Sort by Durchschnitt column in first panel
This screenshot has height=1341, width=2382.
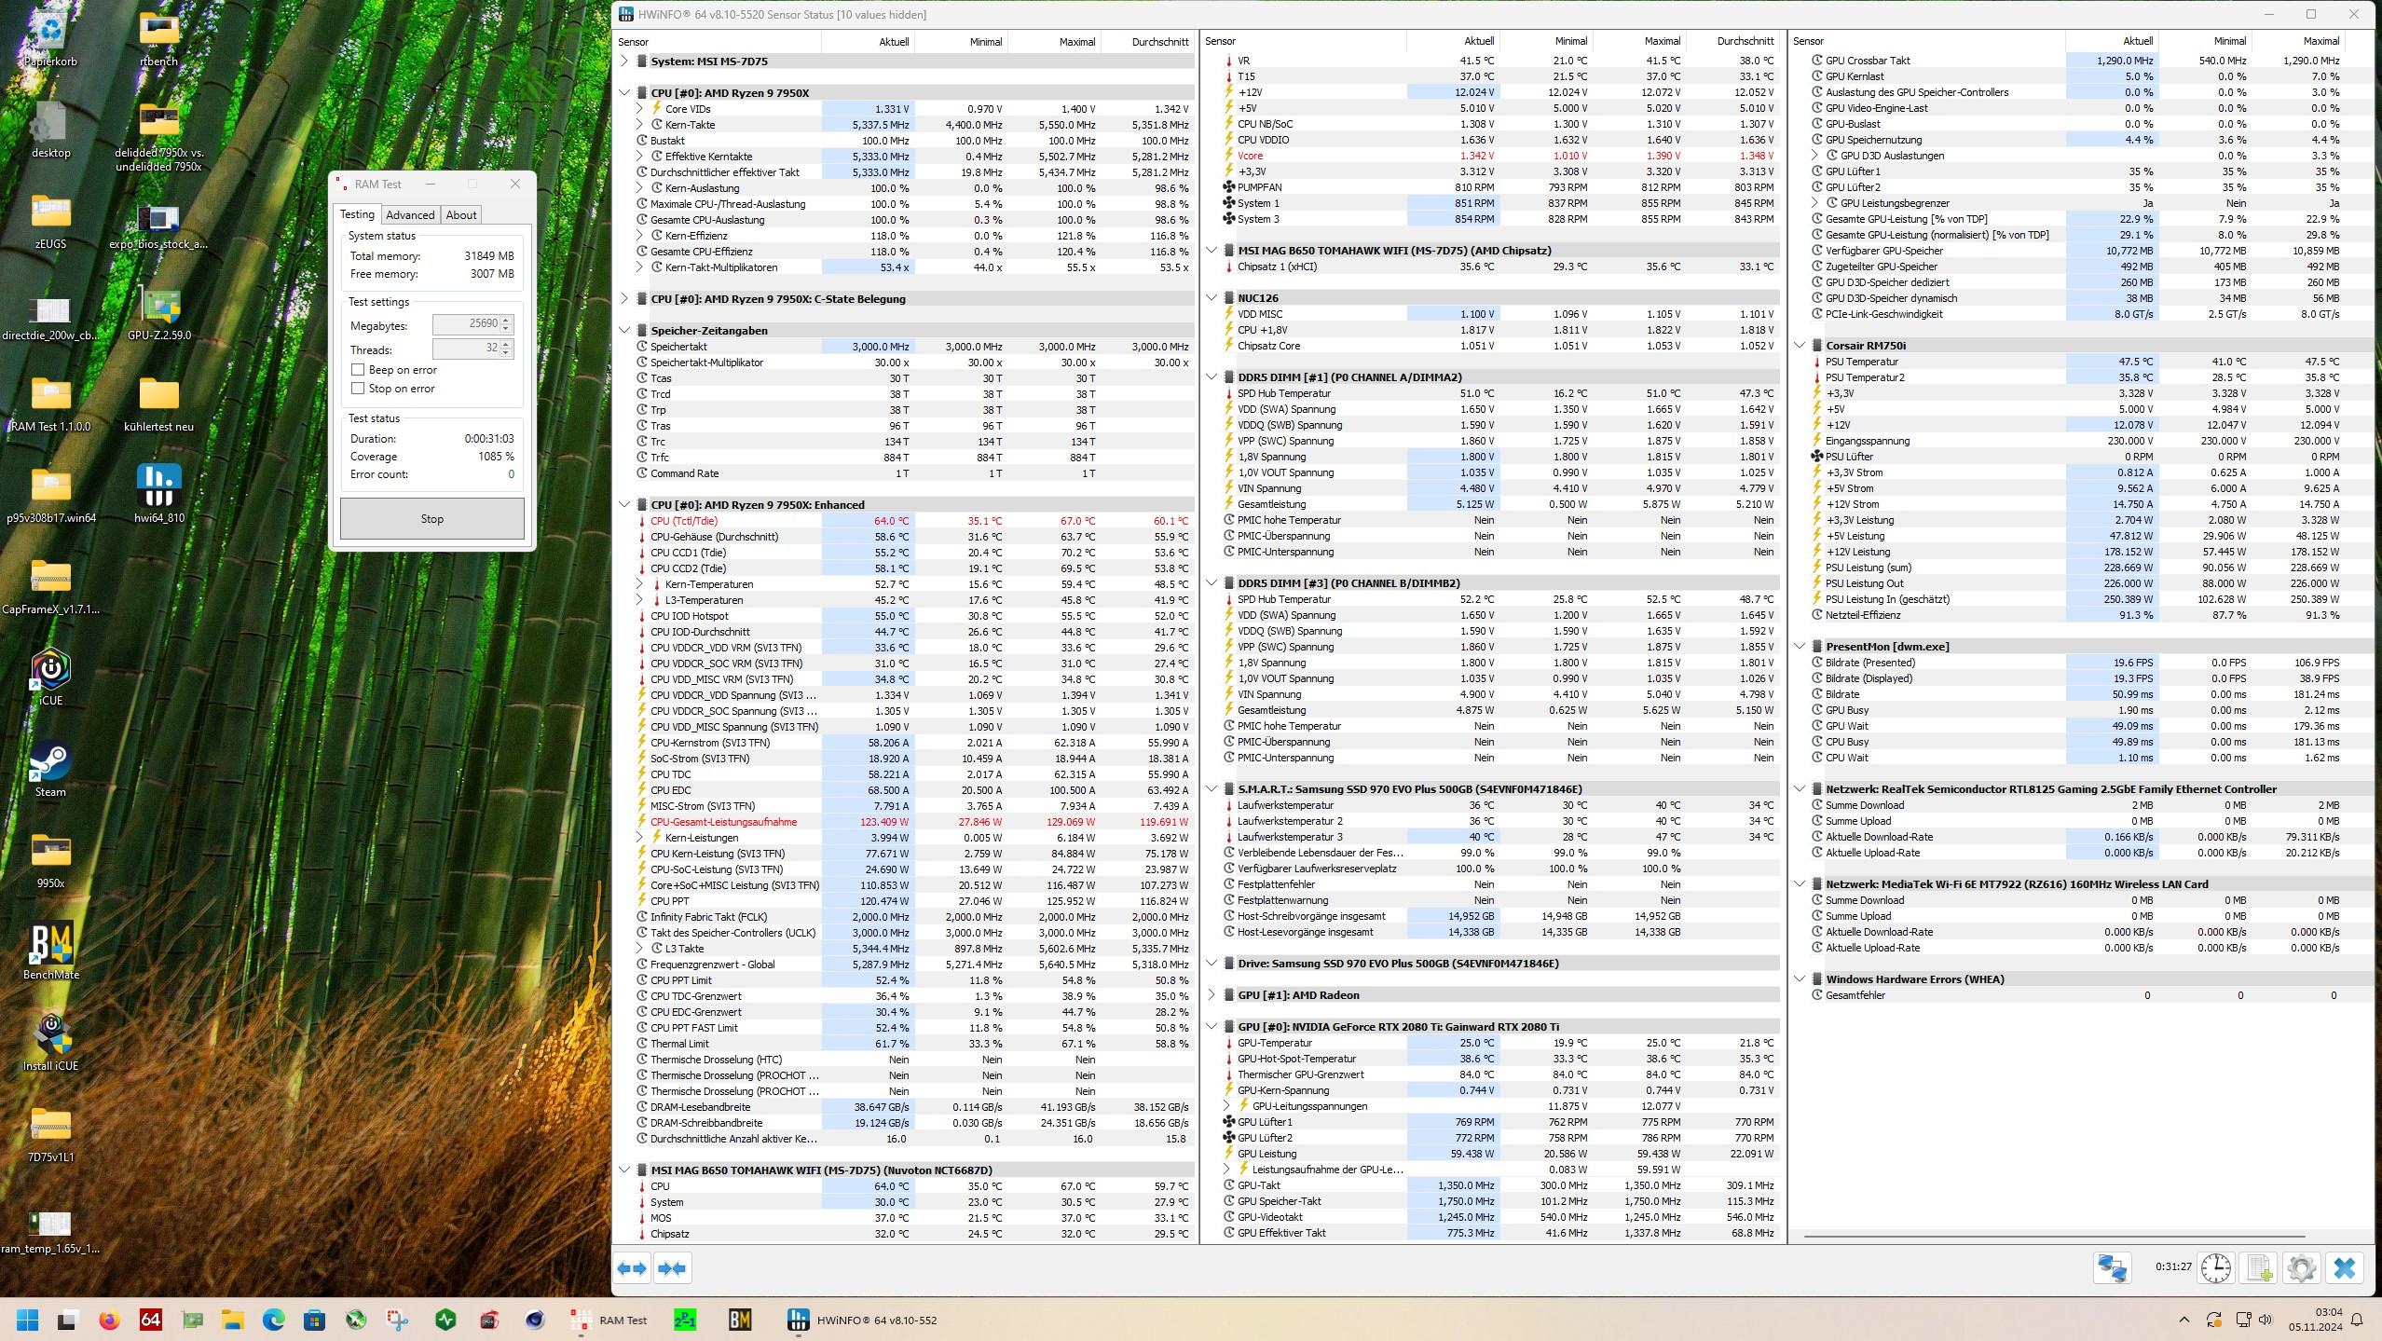pyautogui.click(x=1148, y=42)
